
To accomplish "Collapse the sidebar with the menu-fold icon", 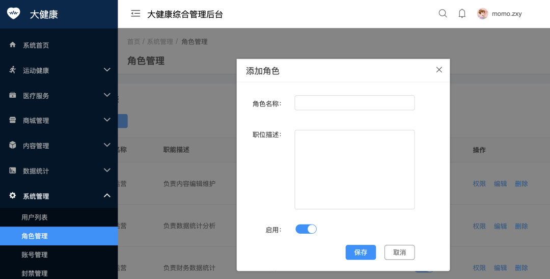I will pos(135,14).
